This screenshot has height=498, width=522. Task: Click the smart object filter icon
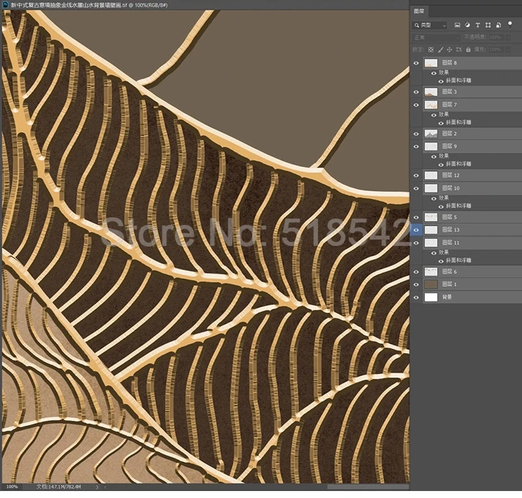click(x=497, y=25)
